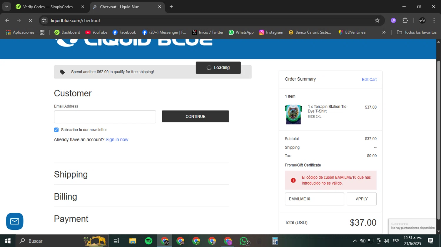Open the tab search dropdown arrow
Image resolution: width=441 pixels, height=247 pixels.
tap(6, 6)
